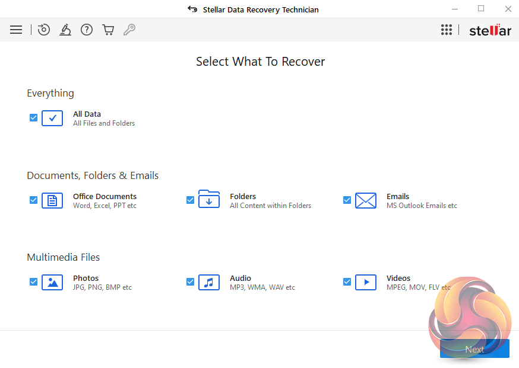Screen dimensions: 519x368
Task: Uncheck the Photos checkbox
Action: (x=34, y=282)
